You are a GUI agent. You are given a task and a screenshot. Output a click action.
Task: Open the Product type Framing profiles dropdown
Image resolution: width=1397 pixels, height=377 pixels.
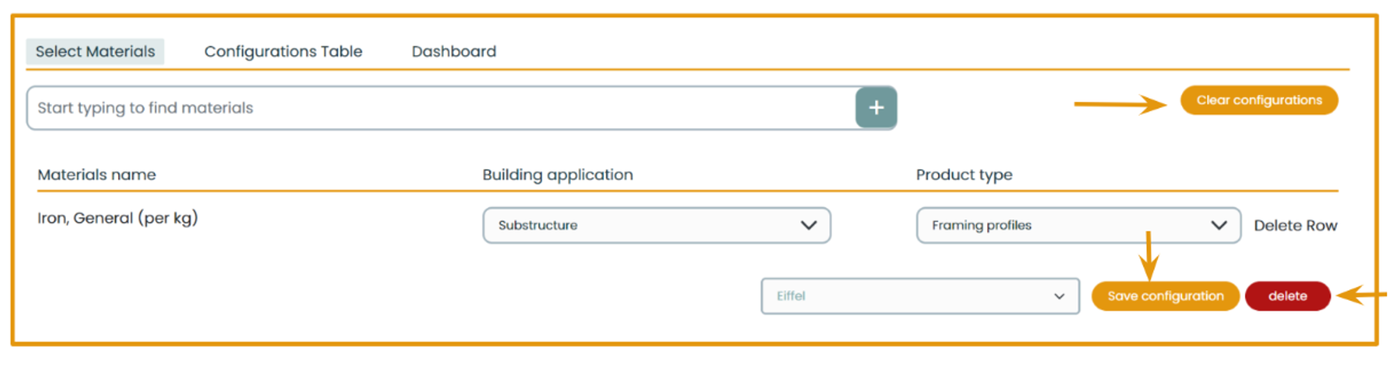coord(1077,225)
